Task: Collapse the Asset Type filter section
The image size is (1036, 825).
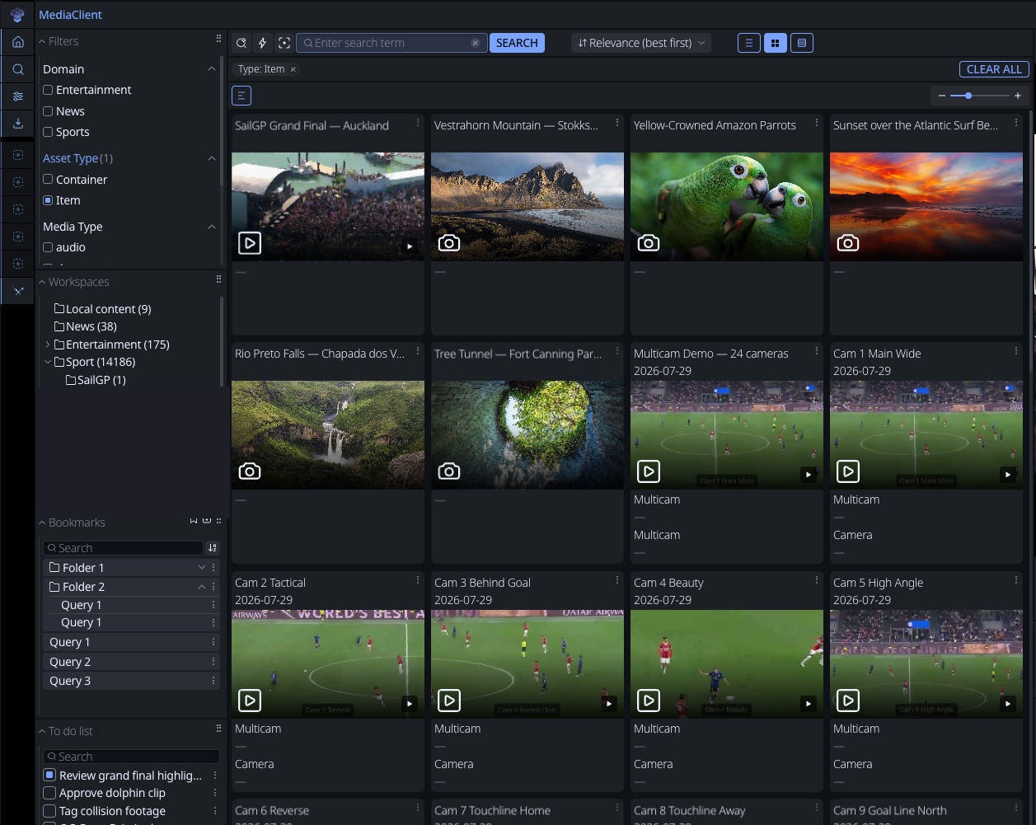Action: [212, 158]
